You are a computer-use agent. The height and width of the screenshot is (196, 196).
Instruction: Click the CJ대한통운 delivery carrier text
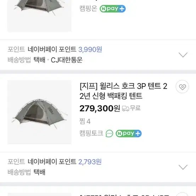(x=67, y=60)
